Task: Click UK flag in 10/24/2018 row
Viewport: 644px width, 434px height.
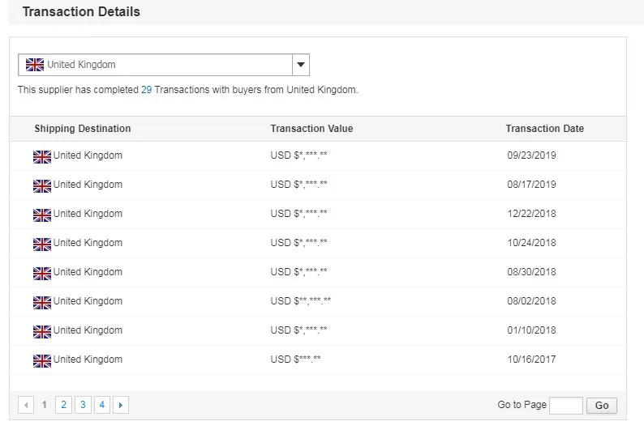Action: coord(41,244)
